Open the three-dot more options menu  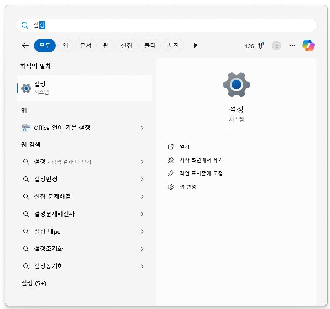click(x=292, y=46)
